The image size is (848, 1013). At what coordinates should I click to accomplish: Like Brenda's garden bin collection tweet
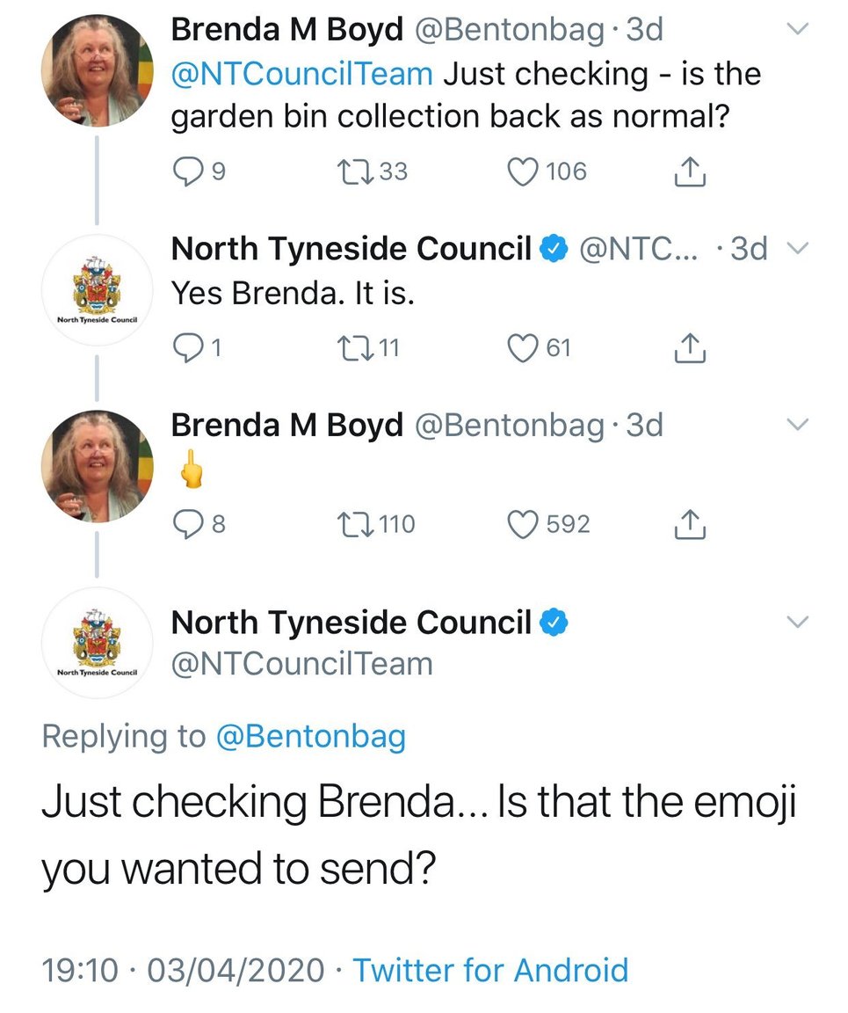[x=523, y=171]
